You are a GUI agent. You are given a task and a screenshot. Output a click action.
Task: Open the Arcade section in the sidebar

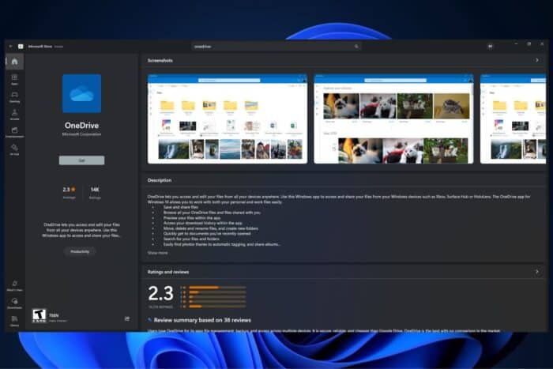[14, 115]
